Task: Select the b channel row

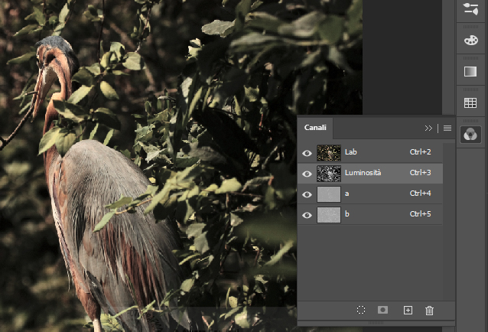Action: tap(370, 214)
